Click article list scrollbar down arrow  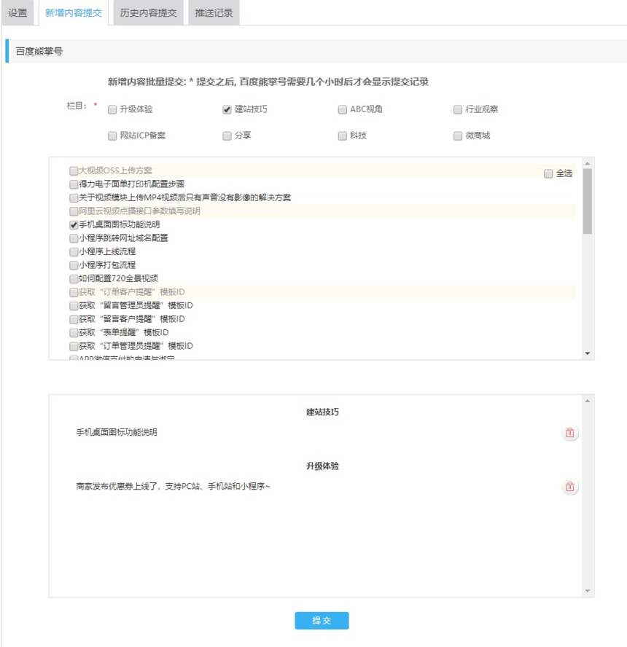tap(588, 353)
